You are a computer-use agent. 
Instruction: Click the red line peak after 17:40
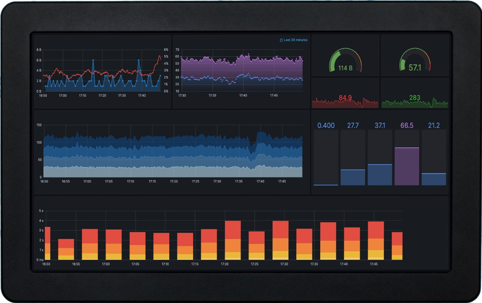coord(159,56)
